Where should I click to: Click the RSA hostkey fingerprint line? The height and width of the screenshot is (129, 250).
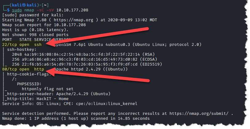pyautogui.click(x=83, y=54)
